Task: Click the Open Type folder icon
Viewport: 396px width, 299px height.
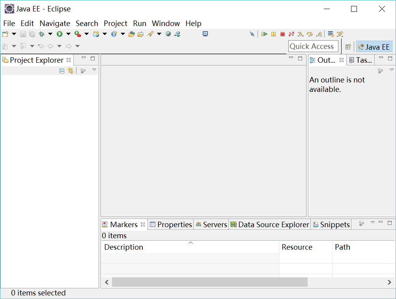Action: [132, 34]
